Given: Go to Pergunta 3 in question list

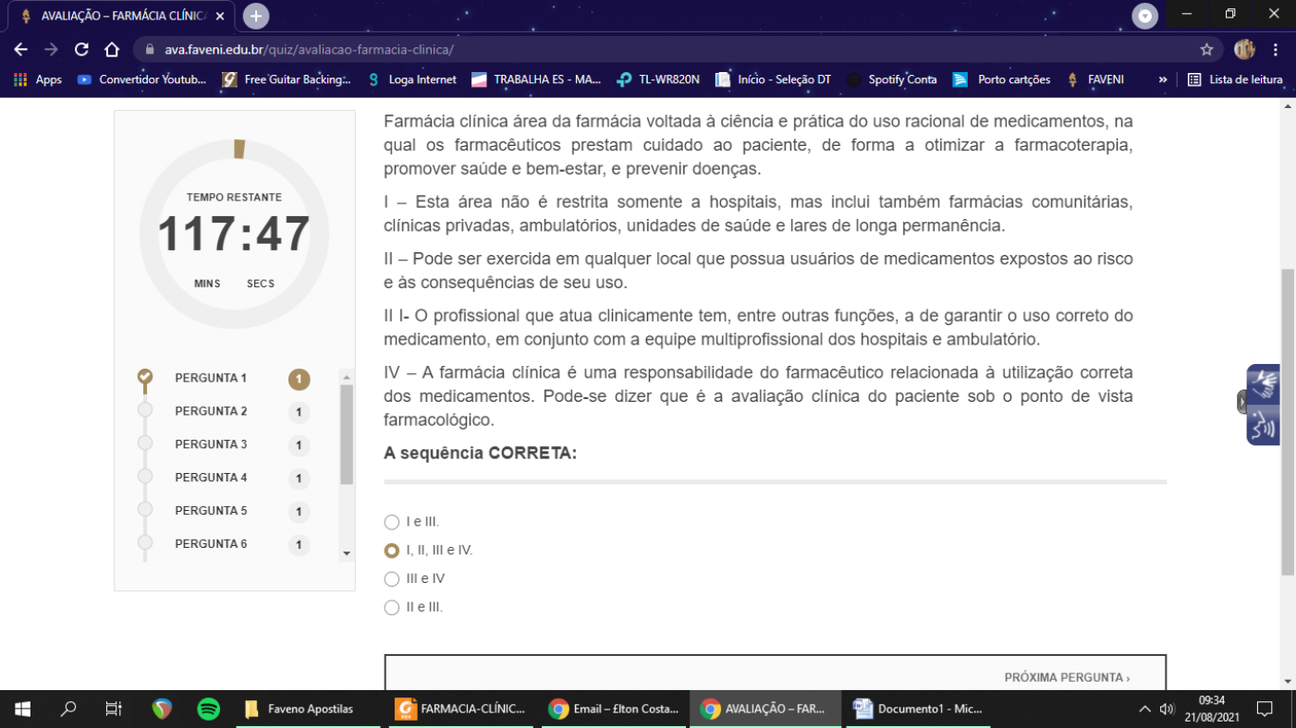Looking at the screenshot, I should pyautogui.click(x=211, y=444).
